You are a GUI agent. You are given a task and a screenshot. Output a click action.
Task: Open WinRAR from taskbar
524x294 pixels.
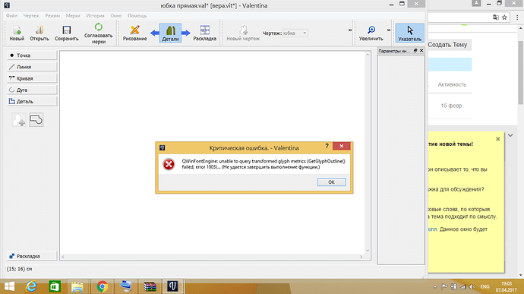(150, 286)
